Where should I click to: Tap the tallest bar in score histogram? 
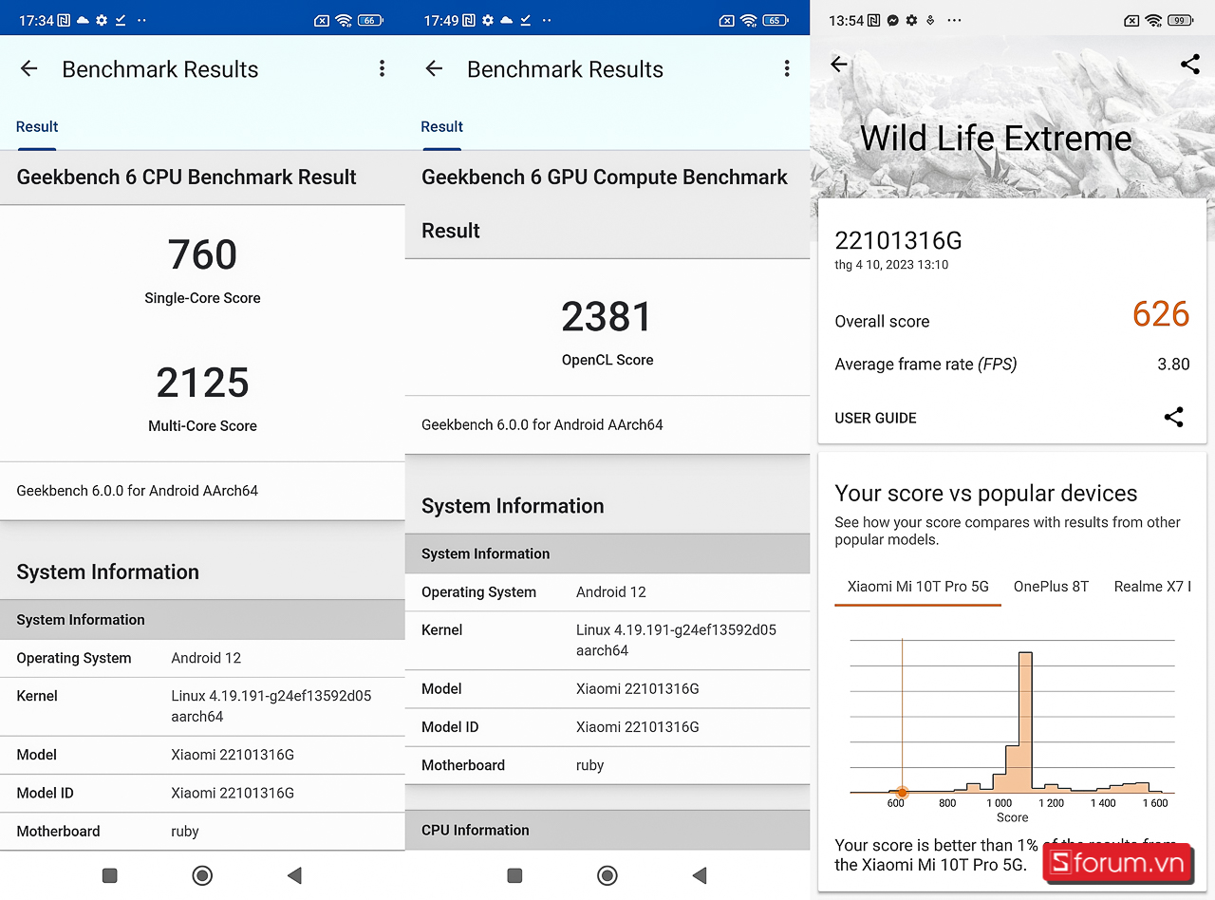click(x=1025, y=722)
